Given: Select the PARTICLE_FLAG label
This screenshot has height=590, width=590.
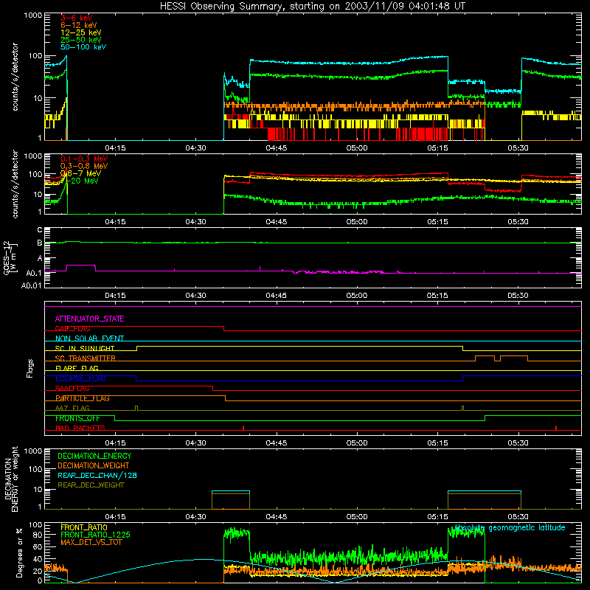Looking at the screenshot, I should [83, 398].
